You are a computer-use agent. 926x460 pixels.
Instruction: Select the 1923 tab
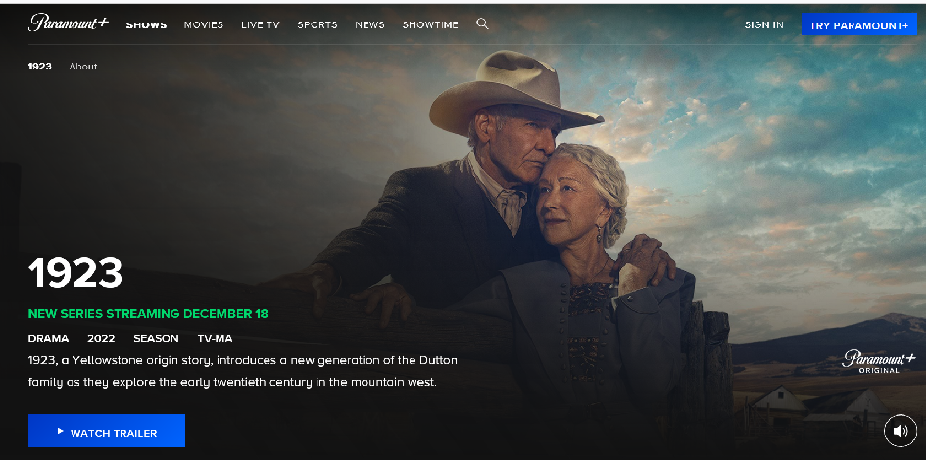(39, 66)
